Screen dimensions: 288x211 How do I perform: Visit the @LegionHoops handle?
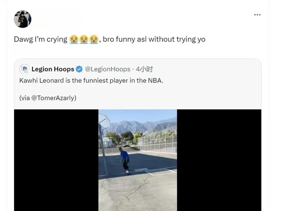point(108,69)
